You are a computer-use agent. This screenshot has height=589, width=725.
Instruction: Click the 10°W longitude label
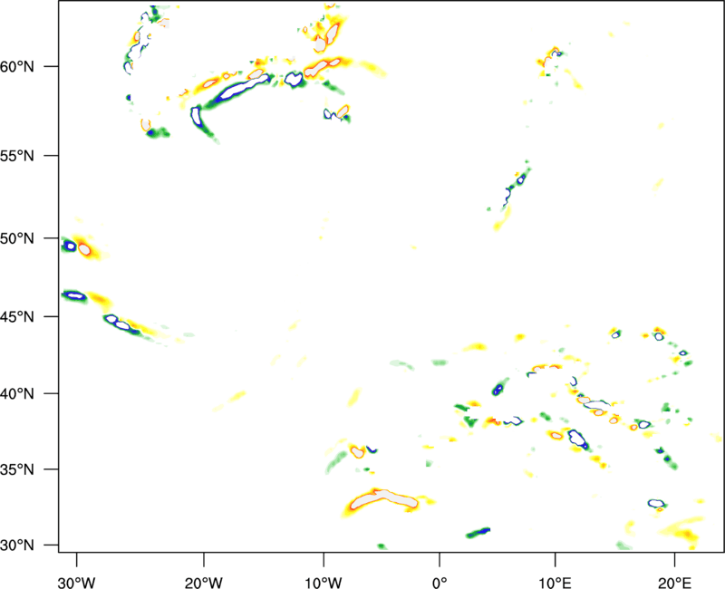(324, 583)
